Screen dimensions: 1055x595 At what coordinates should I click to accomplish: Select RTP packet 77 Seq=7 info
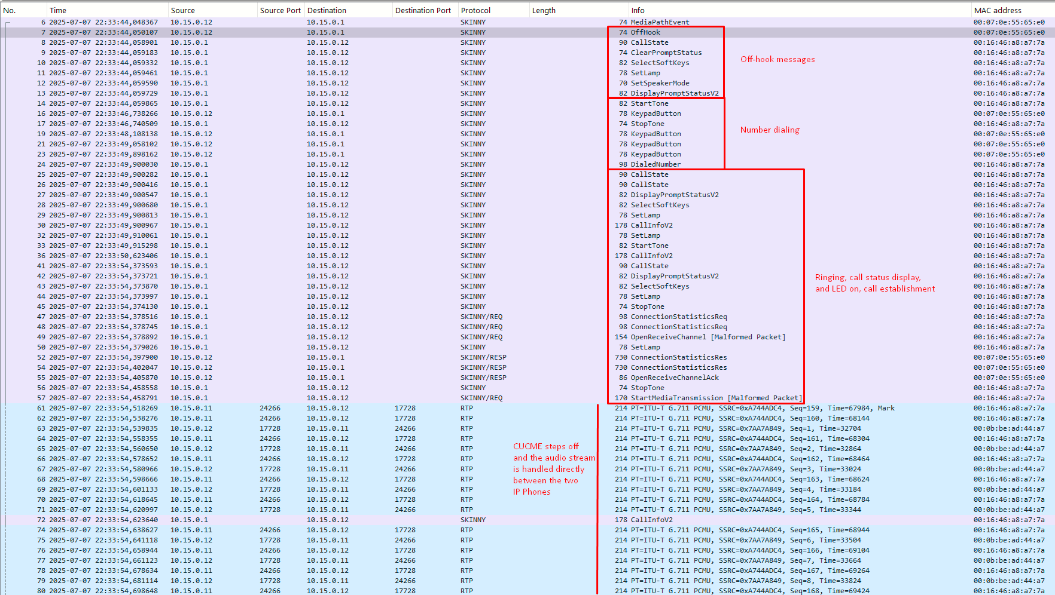(x=746, y=560)
